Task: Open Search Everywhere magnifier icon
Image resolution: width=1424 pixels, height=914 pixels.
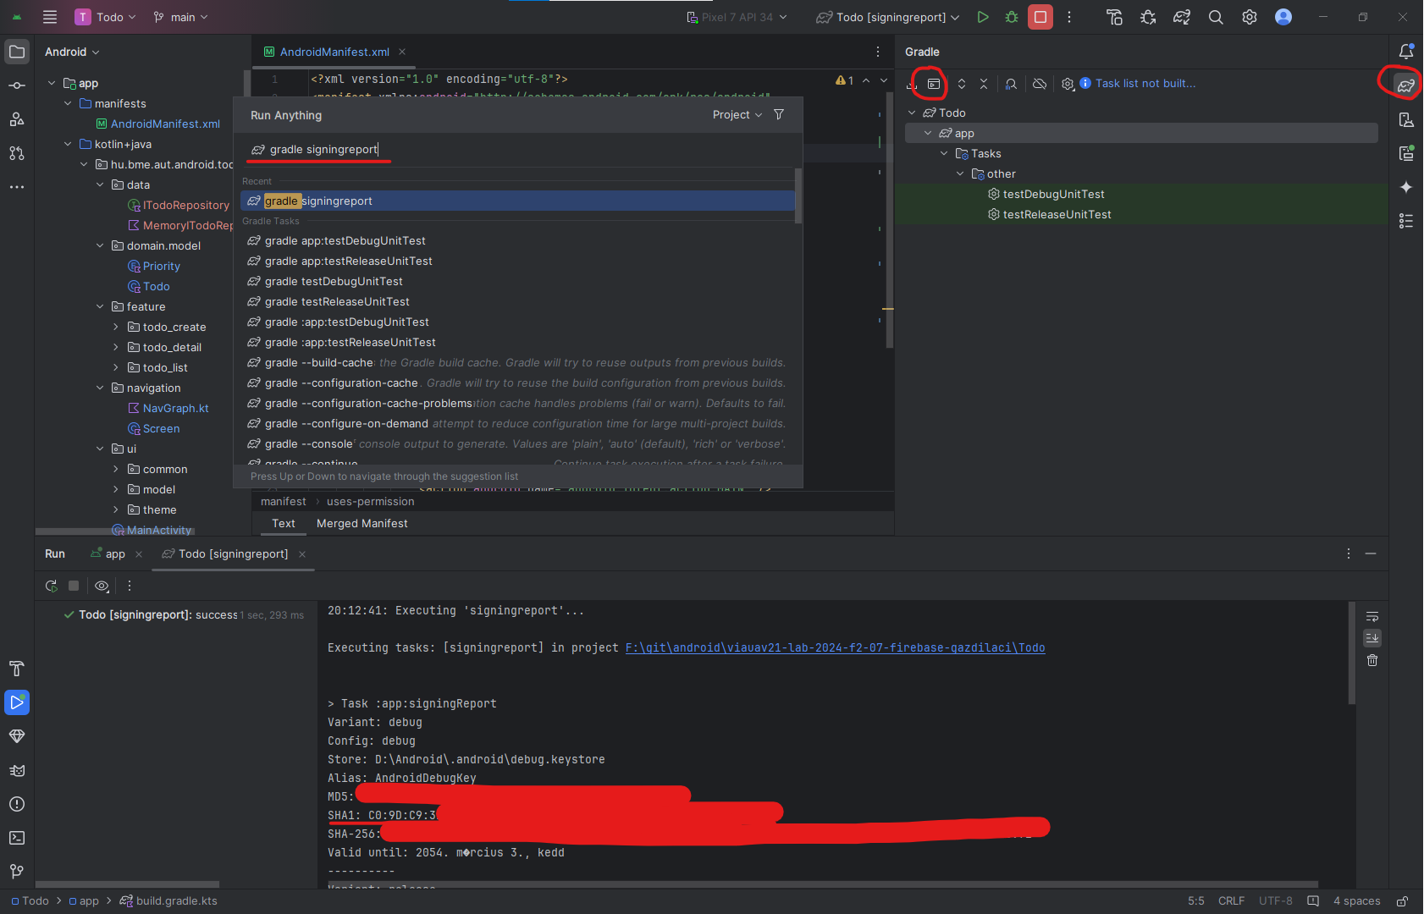Action: (x=1216, y=17)
